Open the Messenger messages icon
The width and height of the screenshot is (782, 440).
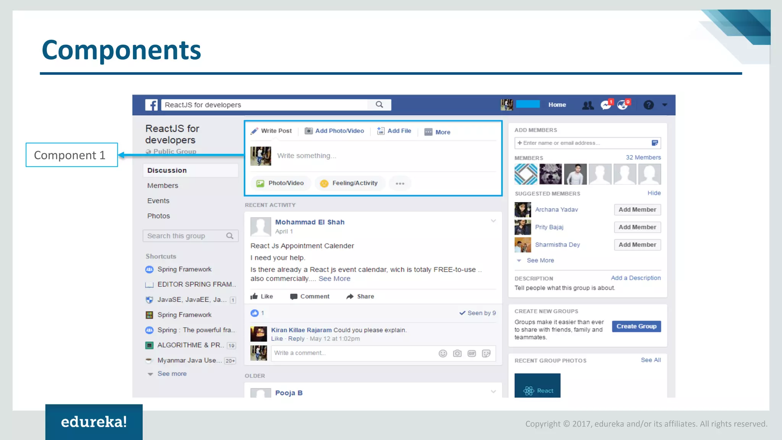pos(606,105)
